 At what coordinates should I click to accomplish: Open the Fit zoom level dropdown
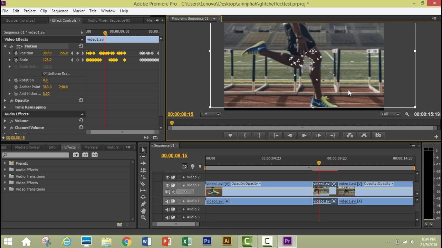click(x=210, y=114)
